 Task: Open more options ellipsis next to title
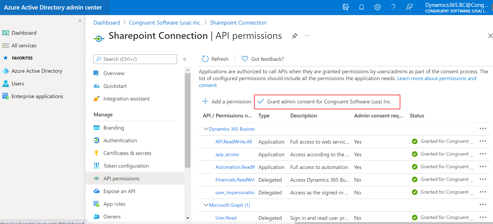[307, 36]
